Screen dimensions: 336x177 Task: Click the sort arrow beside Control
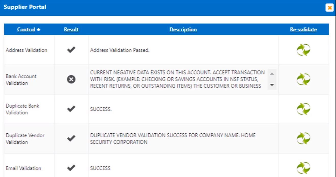click(39, 30)
